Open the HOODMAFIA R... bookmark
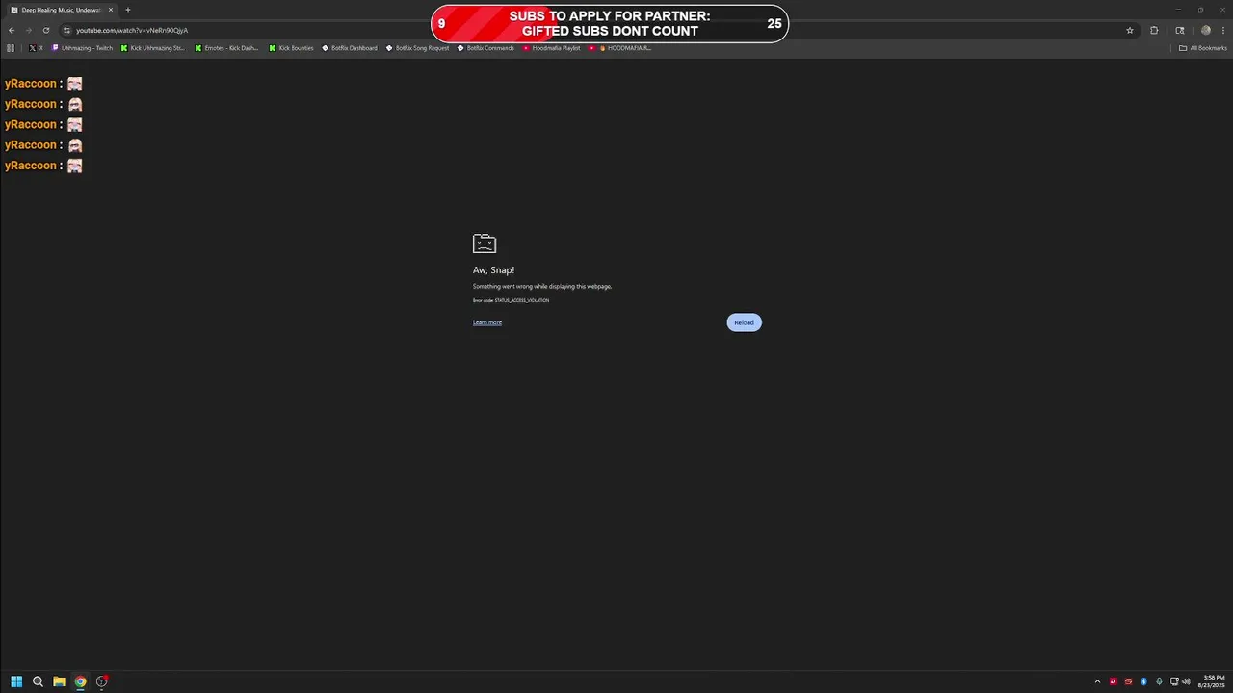 click(620, 48)
